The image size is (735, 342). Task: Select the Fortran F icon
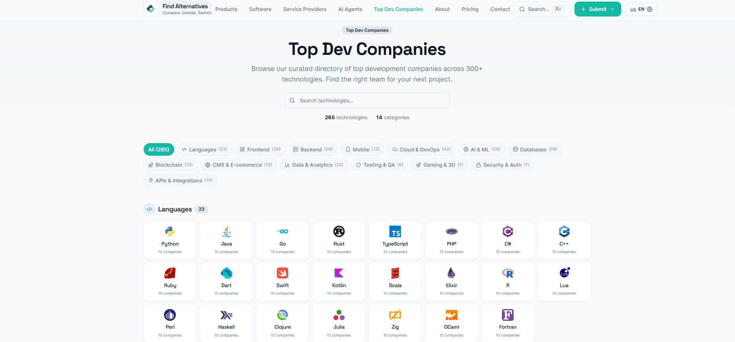tap(508, 315)
